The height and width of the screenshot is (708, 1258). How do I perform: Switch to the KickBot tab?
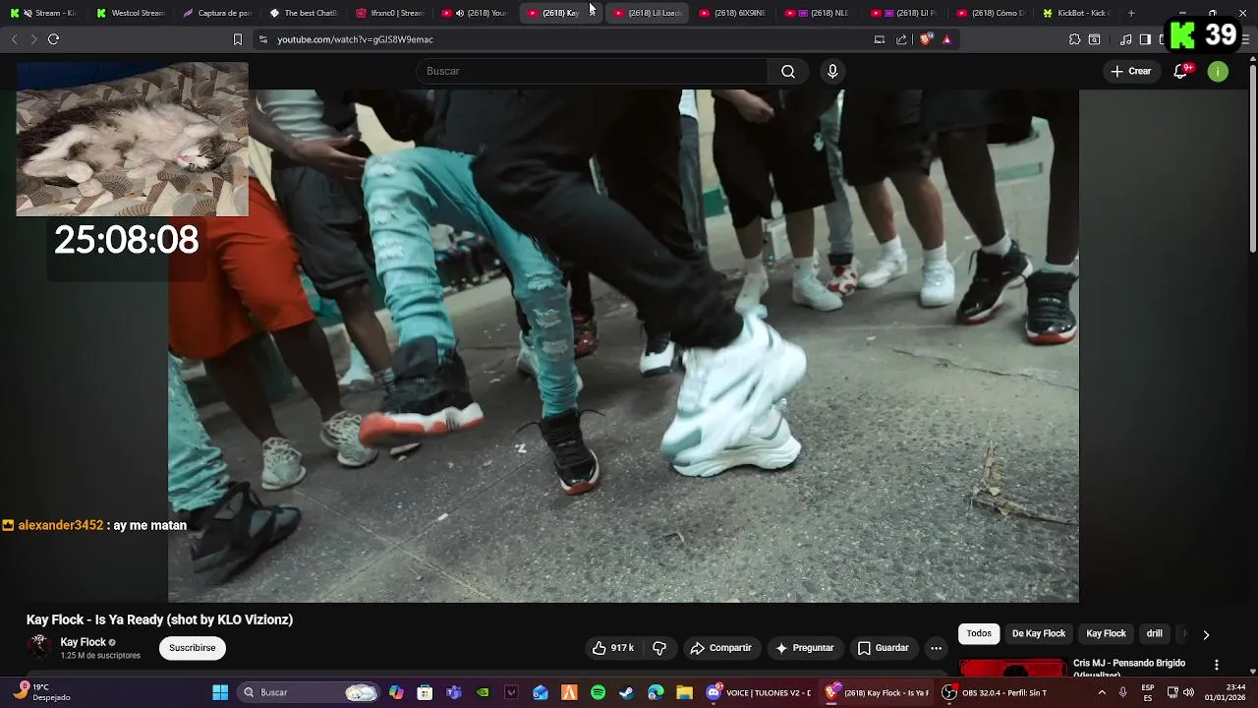coord(1076,13)
